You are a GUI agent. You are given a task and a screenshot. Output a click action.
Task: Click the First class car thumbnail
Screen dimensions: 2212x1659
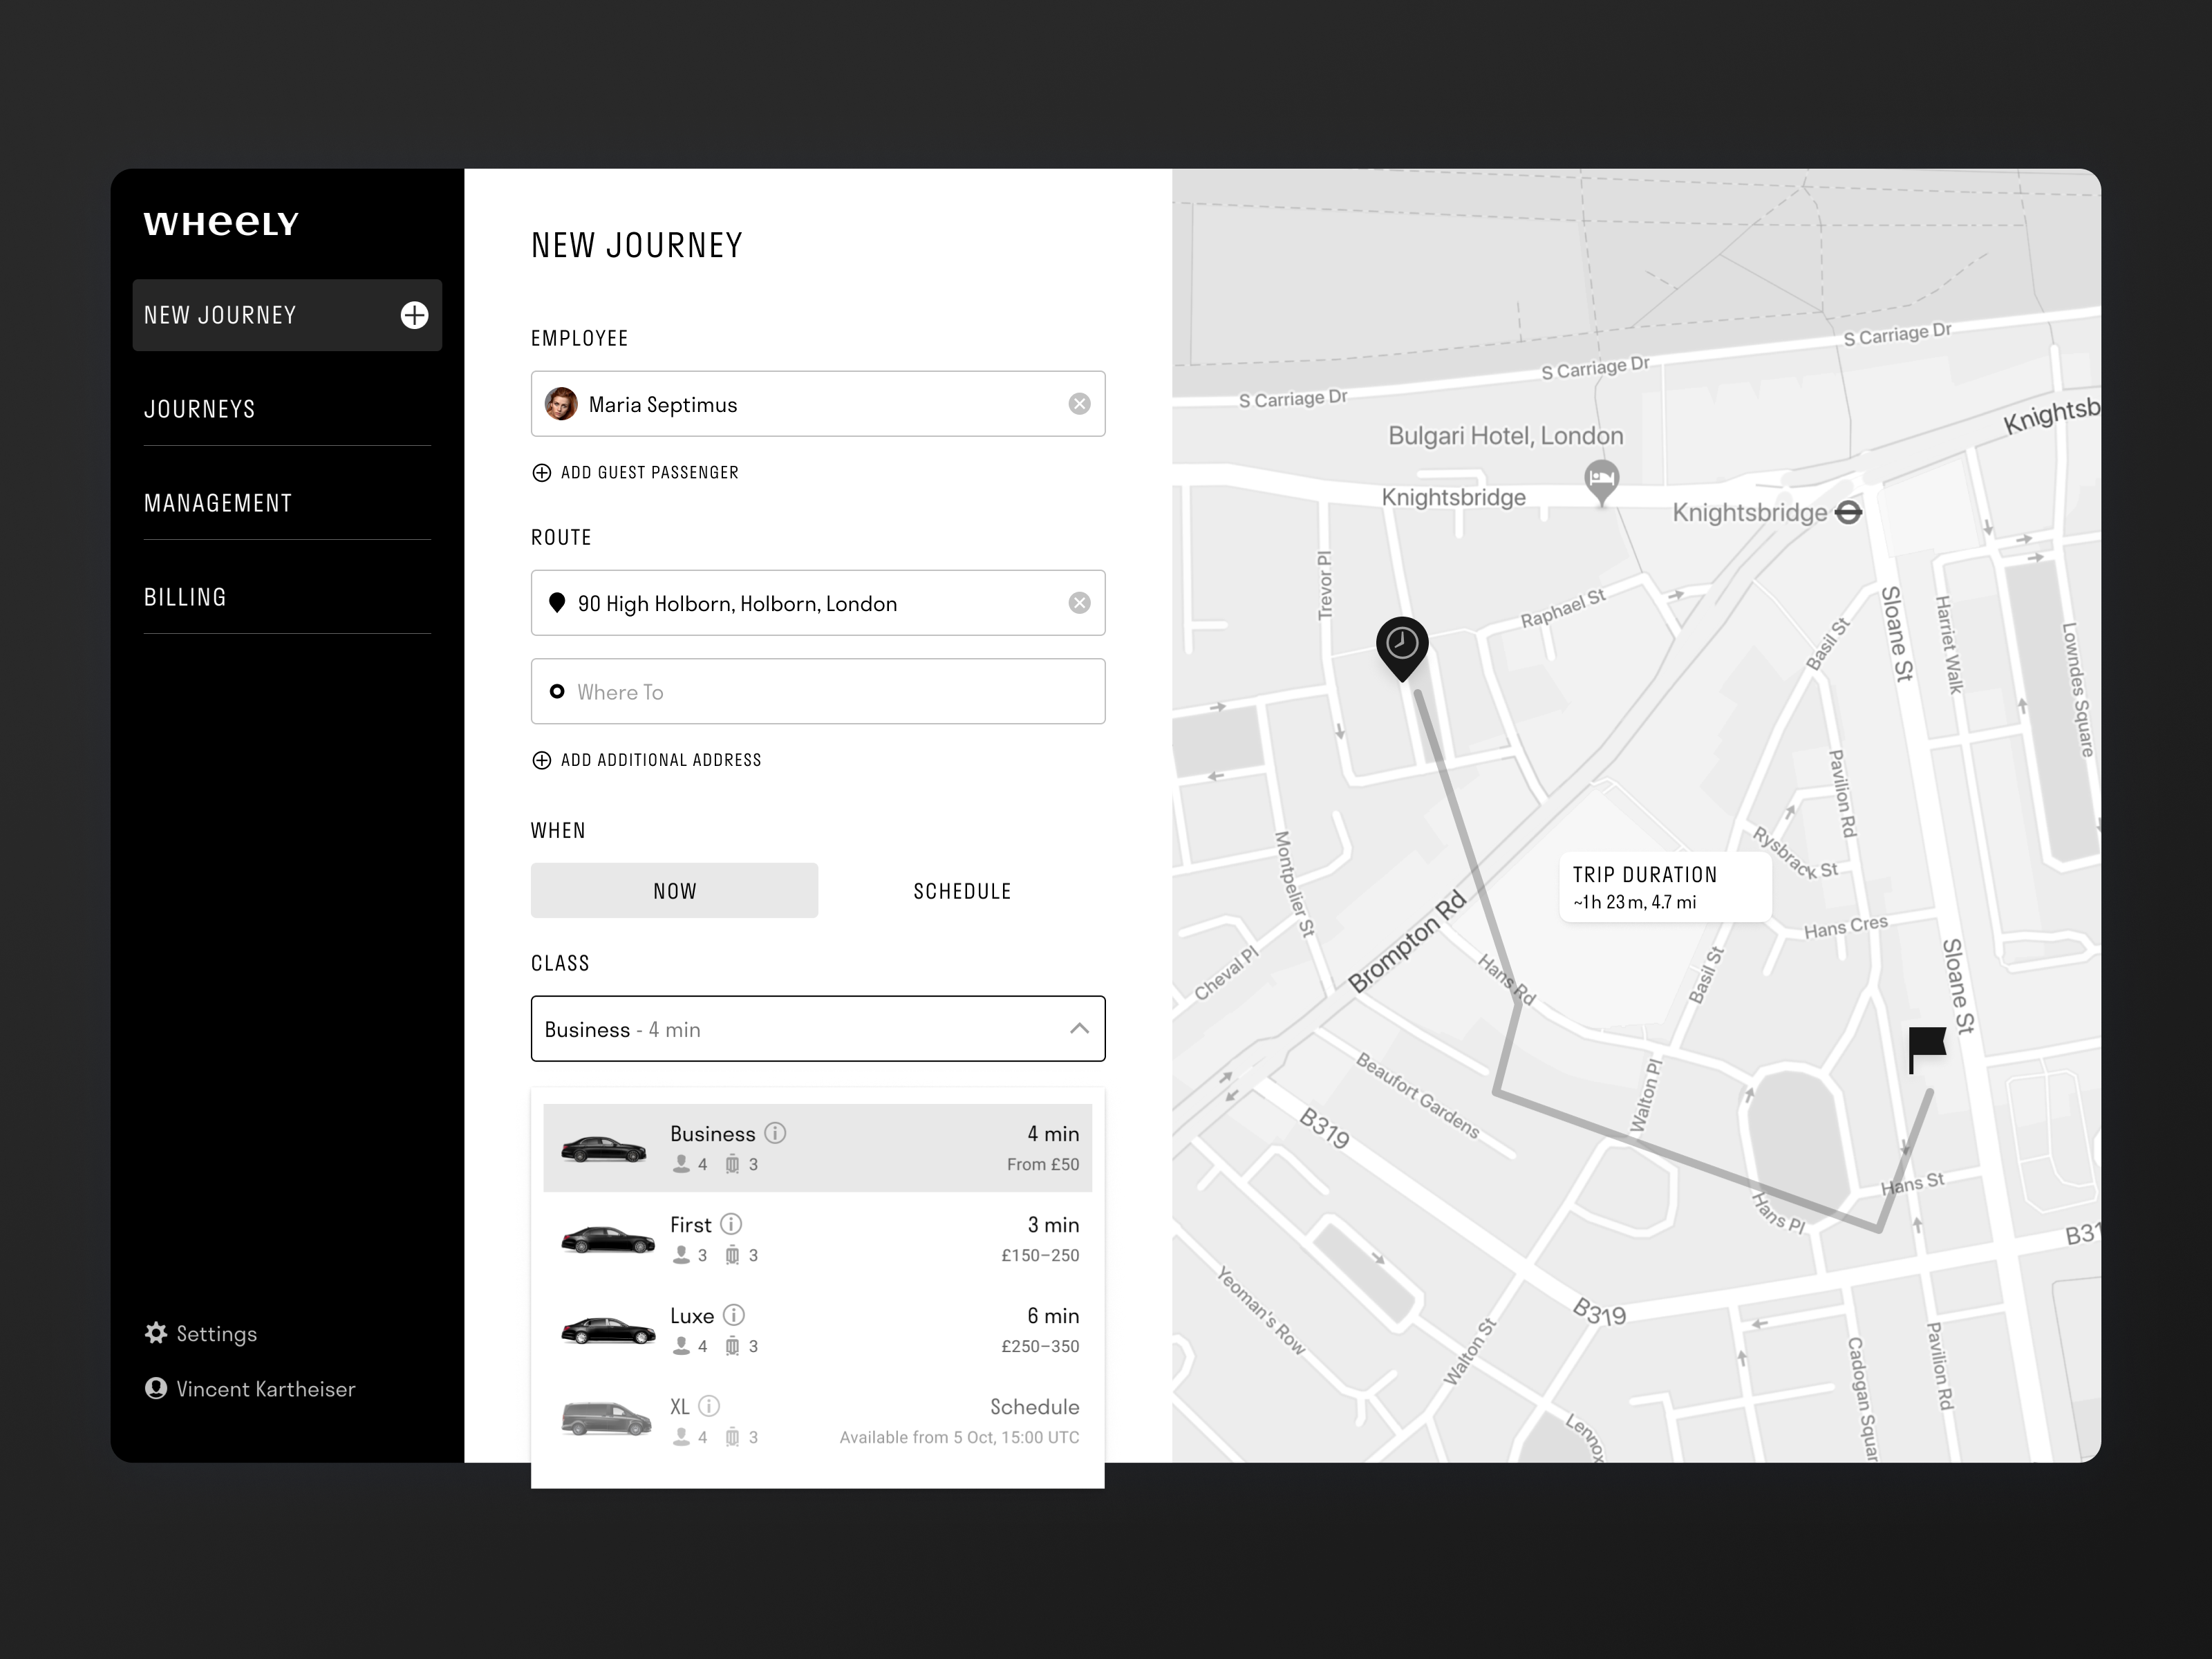607,1240
